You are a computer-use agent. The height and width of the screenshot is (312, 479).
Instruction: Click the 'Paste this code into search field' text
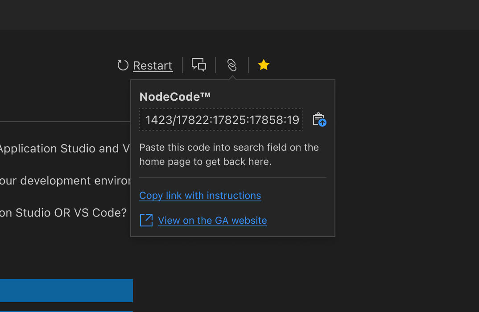click(x=229, y=155)
